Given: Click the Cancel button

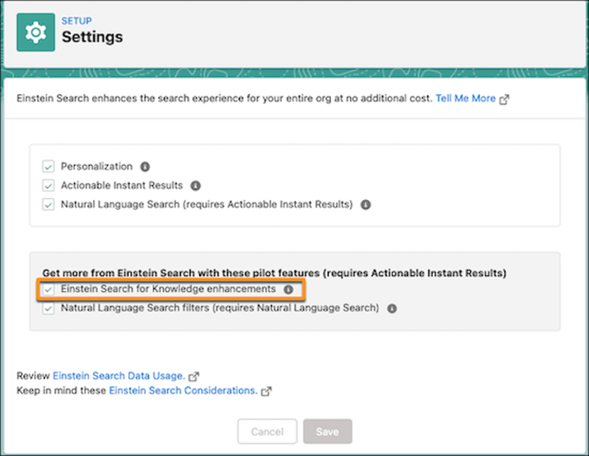Looking at the screenshot, I should click(x=267, y=432).
